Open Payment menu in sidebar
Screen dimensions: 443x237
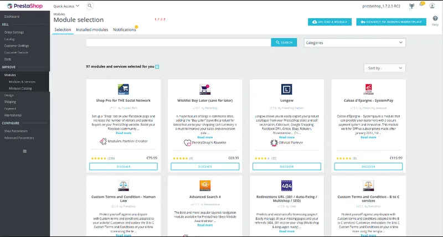click(x=10, y=109)
